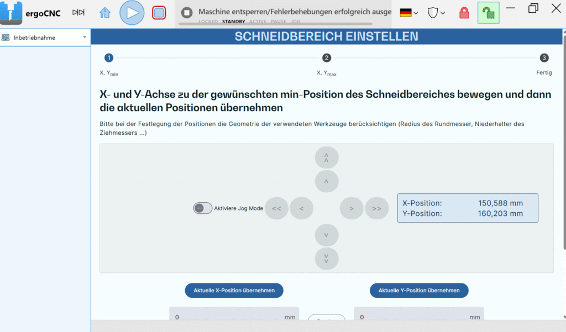Go to step 3 Fertig

(x=544, y=58)
